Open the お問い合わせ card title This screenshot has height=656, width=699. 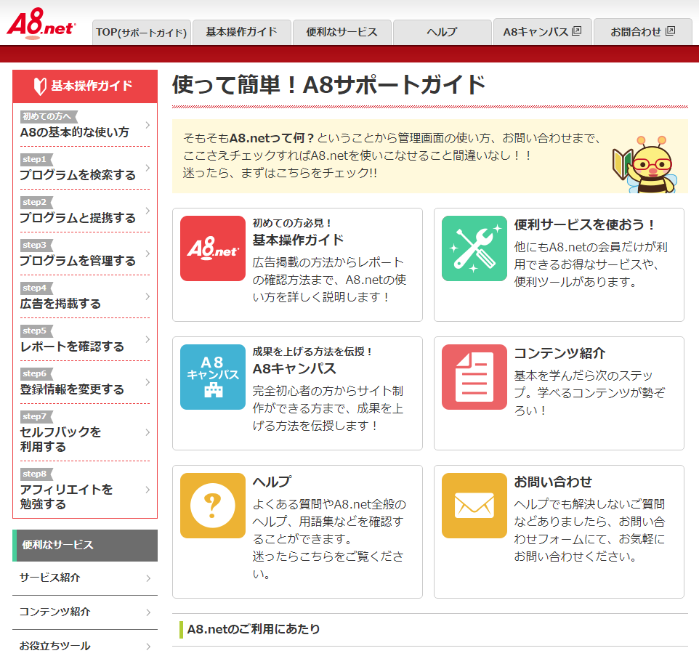click(553, 482)
